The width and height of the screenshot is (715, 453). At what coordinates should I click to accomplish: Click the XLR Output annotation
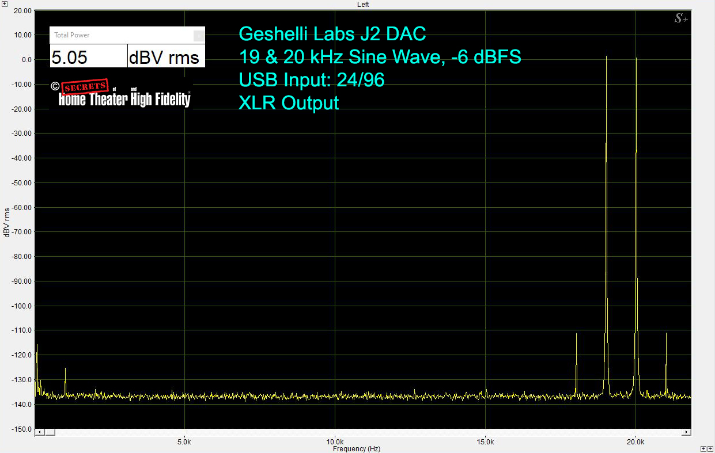click(x=289, y=103)
